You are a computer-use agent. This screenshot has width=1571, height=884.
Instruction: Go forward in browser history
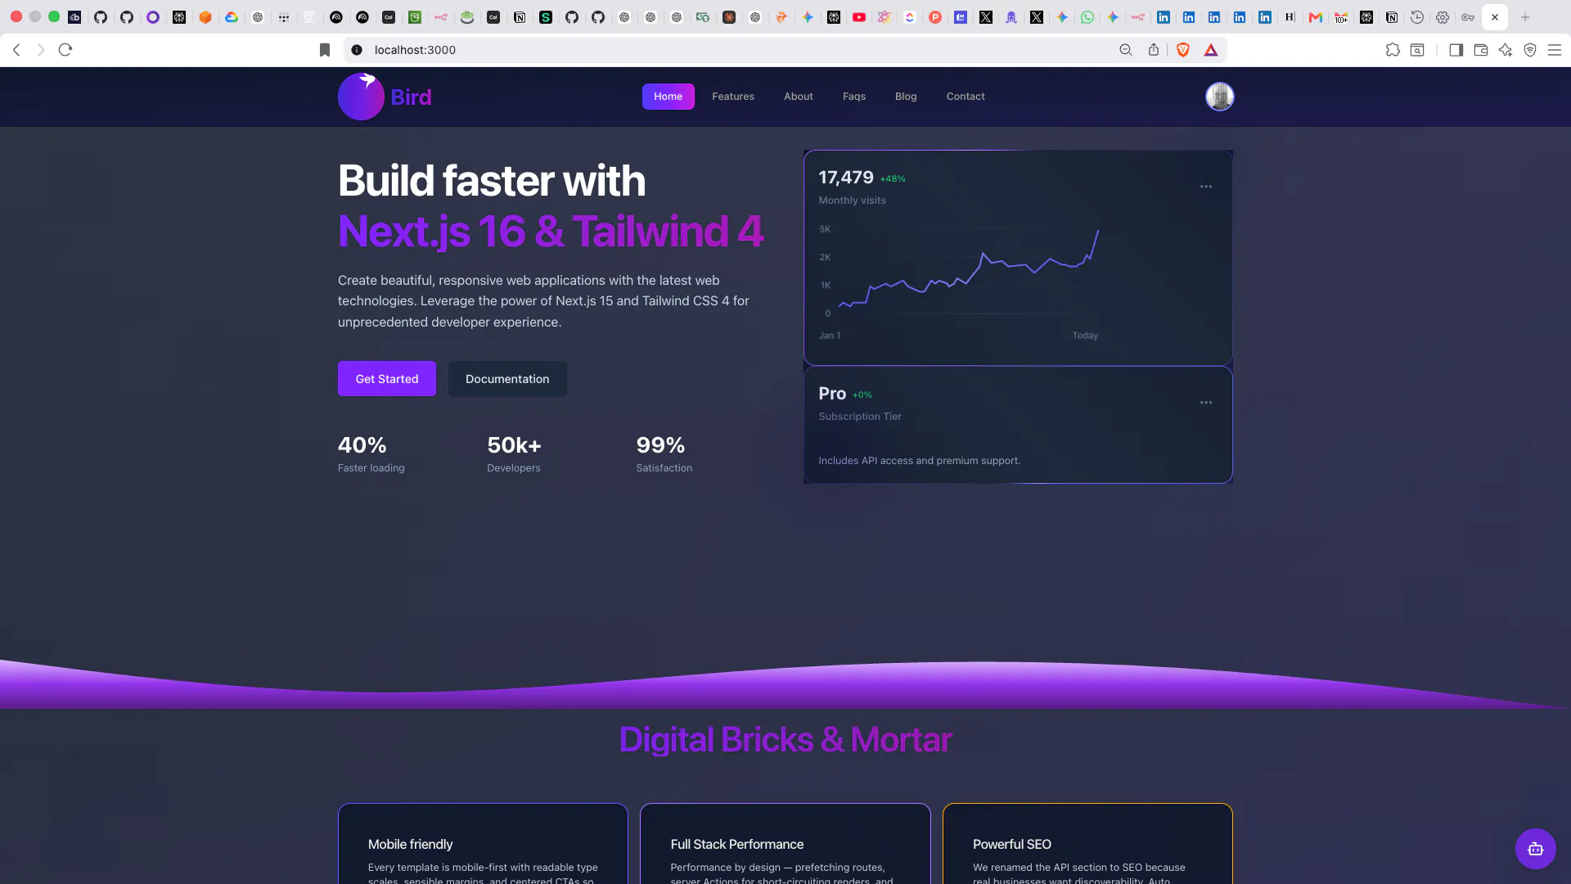coord(41,50)
